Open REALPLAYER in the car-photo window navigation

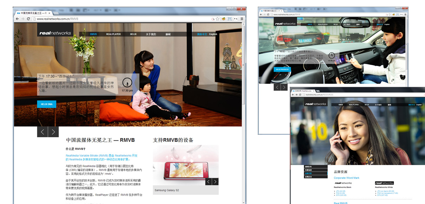pos(323,24)
